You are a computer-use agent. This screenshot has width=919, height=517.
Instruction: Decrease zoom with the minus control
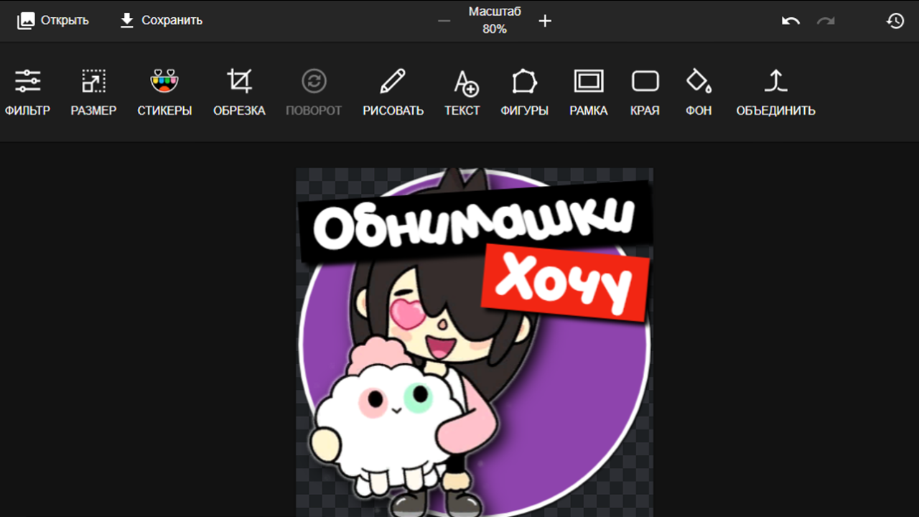[443, 21]
